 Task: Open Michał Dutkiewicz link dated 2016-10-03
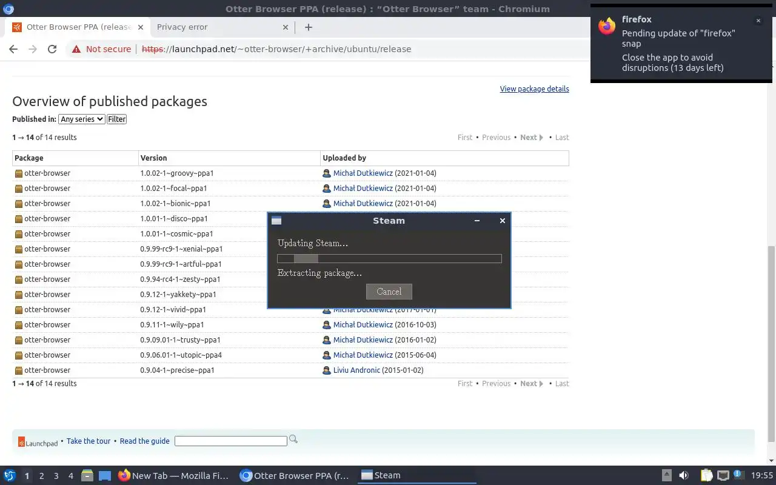[x=363, y=324]
